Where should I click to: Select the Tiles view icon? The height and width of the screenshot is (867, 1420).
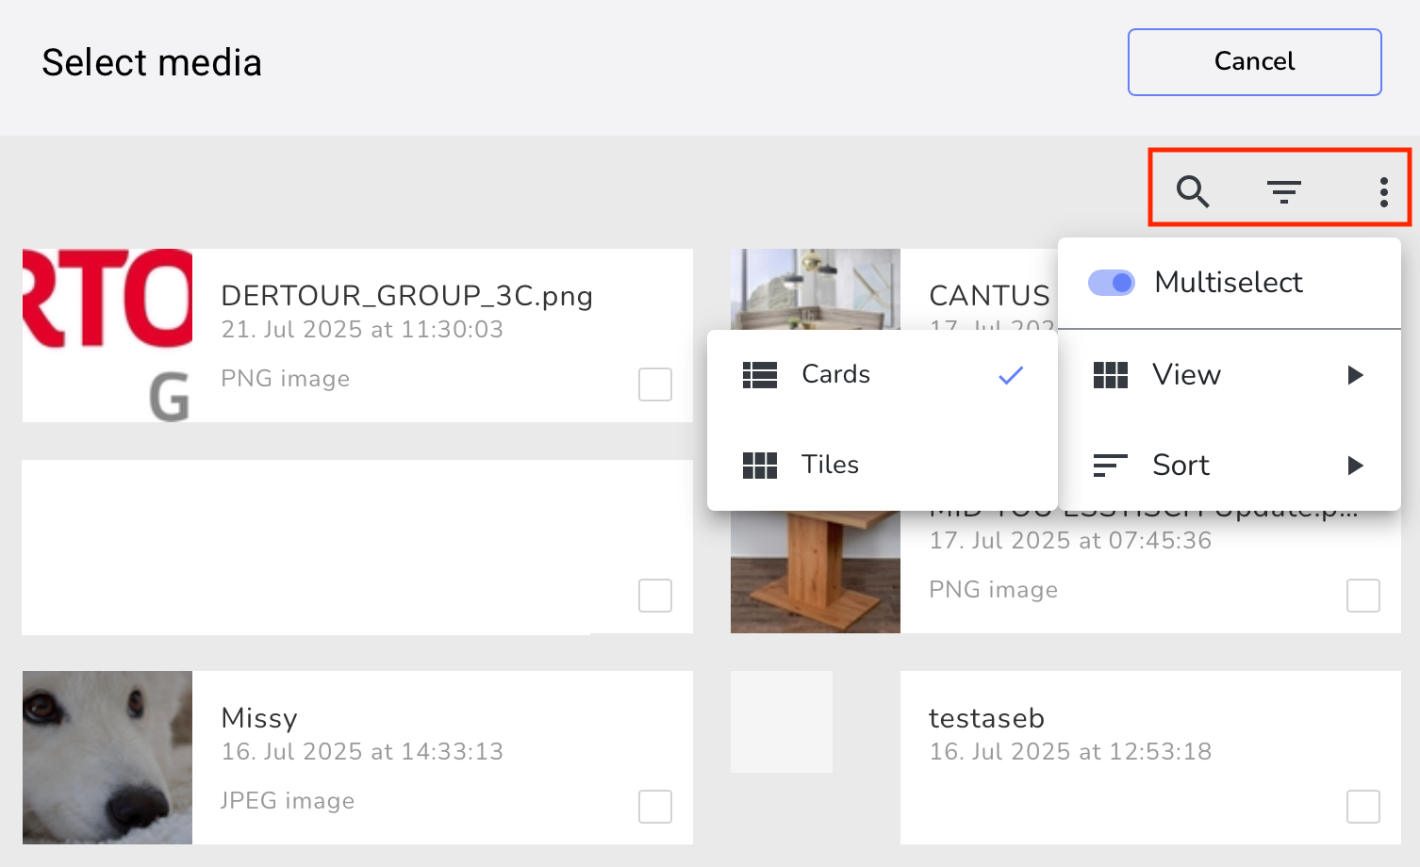(760, 465)
